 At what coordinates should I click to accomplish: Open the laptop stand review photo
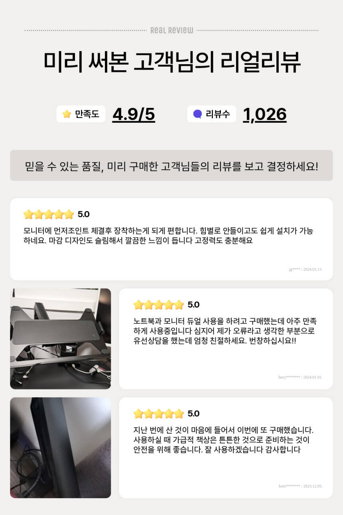[61, 339]
